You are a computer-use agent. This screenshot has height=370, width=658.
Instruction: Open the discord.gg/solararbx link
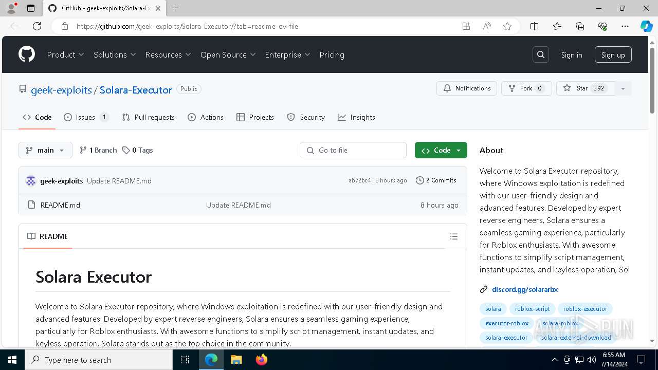(x=525, y=289)
